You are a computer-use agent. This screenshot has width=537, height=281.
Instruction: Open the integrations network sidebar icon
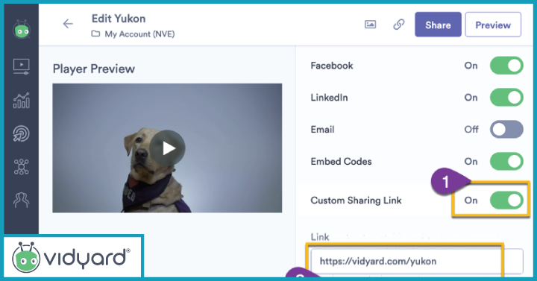click(x=21, y=167)
